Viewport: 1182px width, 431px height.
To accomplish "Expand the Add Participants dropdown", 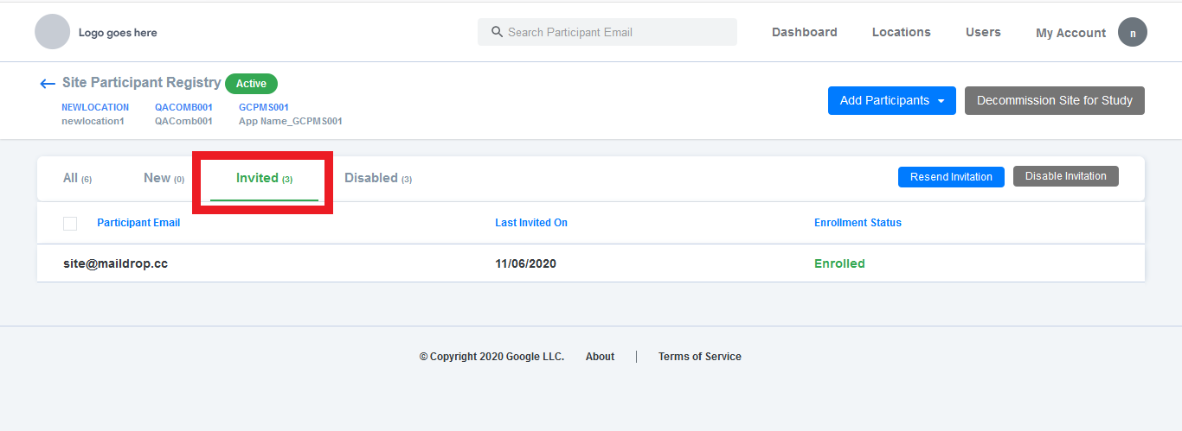I will tap(892, 100).
